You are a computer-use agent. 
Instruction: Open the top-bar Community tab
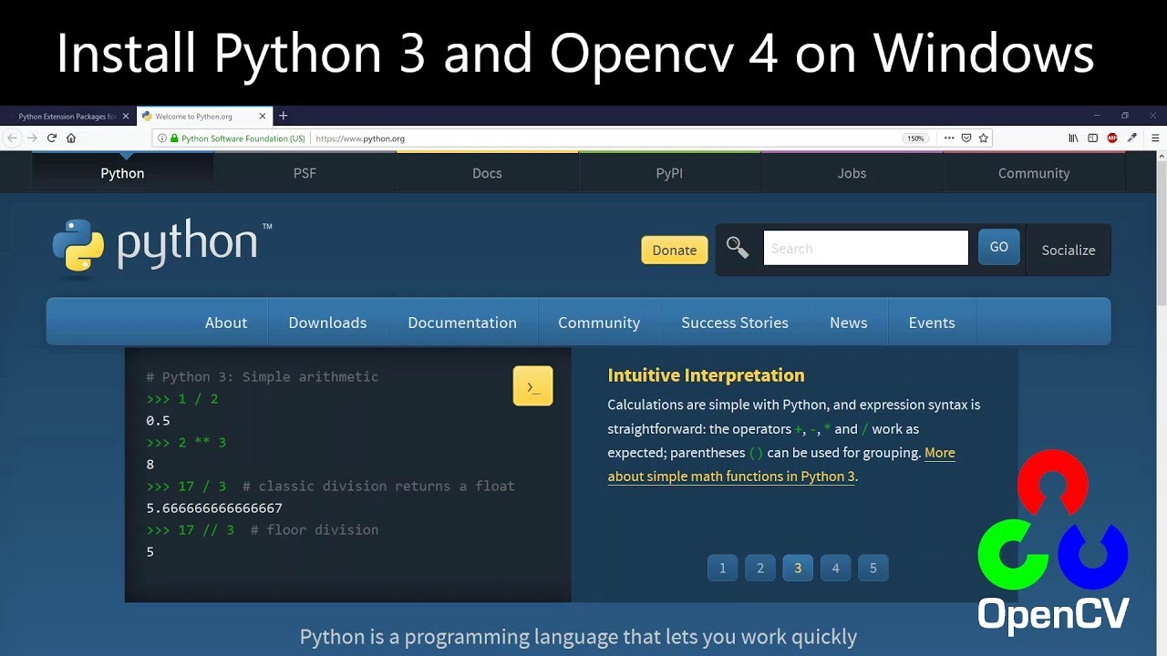pos(1034,173)
